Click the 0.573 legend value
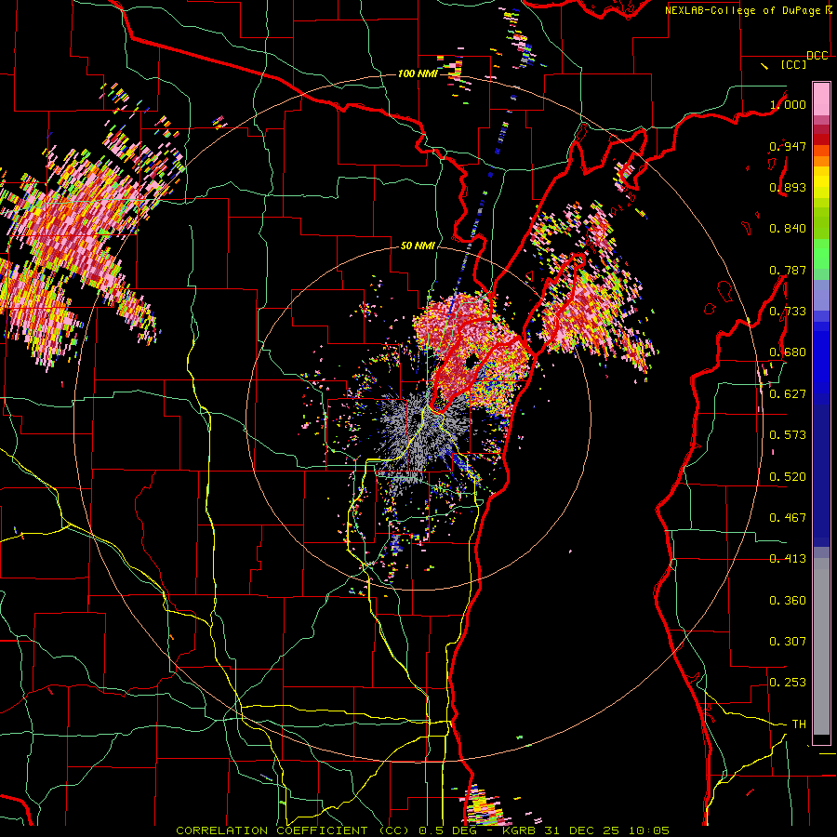Viewport: 837px width, 837px height. click(788, 435)
